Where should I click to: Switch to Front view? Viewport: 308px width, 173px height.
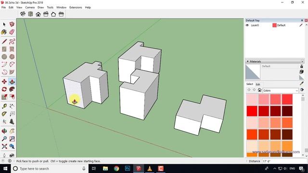(38, 14)
